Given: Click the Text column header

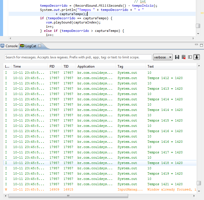Looking at the screenshot, I should pyautogui.click(x=171, y=66).
